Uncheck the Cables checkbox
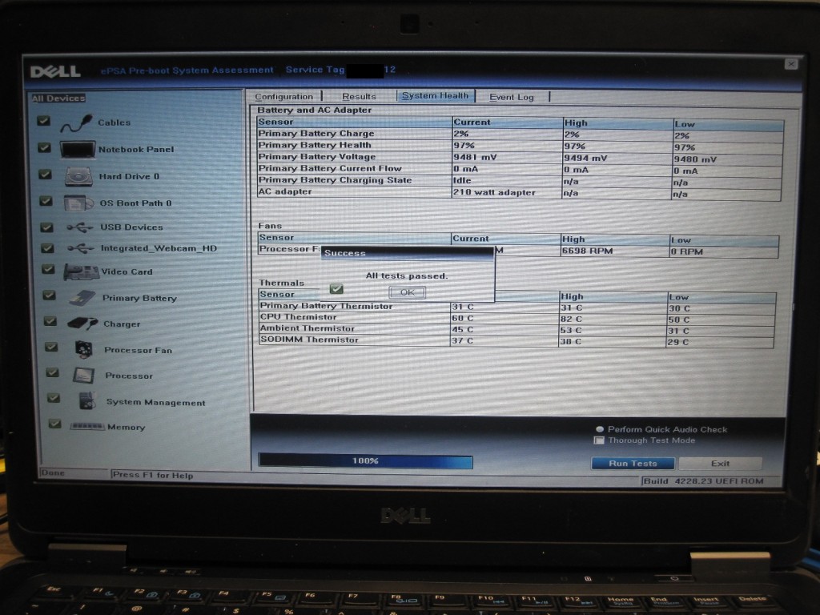 tap(43, 121)
